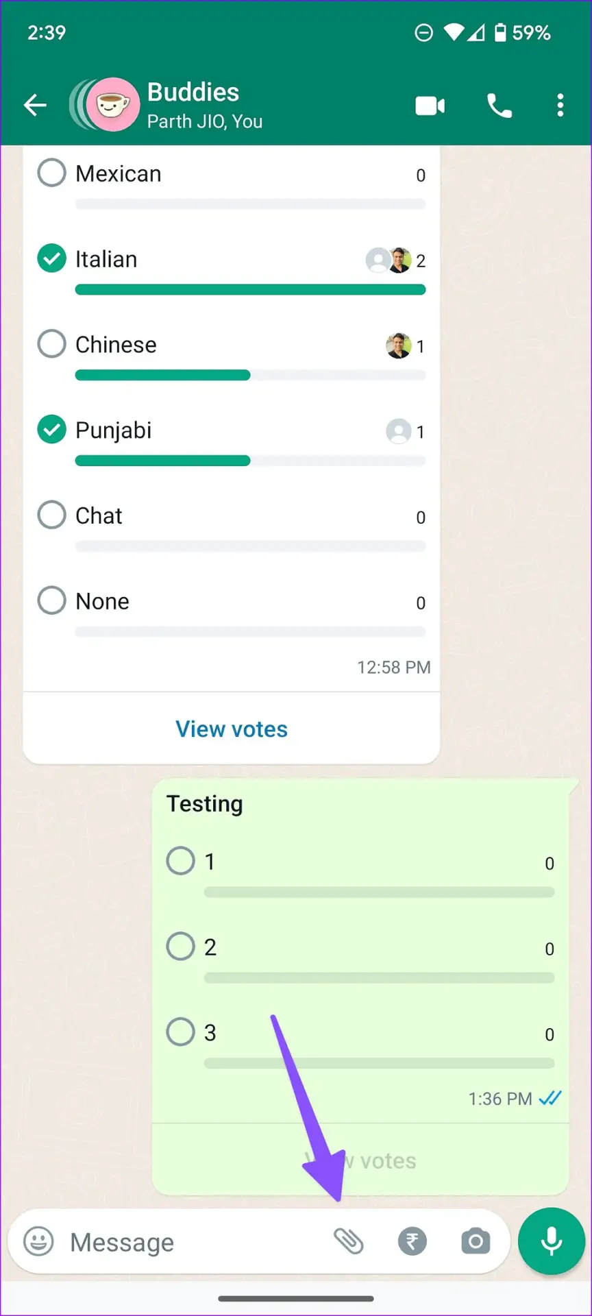Select the Mexican poll option
The width and height of the screenshot is (592, 1316).
coord(52,173)
